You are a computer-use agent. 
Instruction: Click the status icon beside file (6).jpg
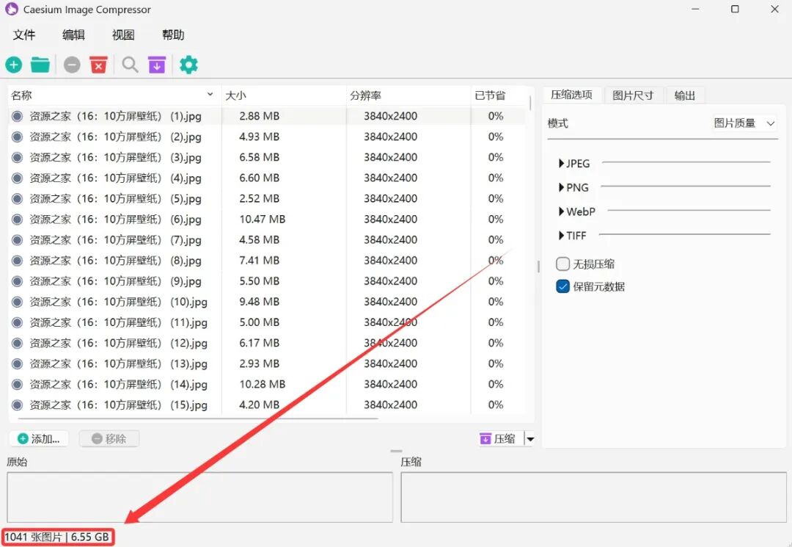pos(18,220)
